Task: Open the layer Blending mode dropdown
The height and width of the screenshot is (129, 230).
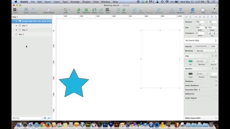Action: pos(206,51)
